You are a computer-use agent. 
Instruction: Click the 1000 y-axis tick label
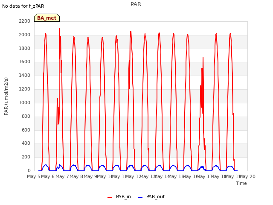pyautogui.click(x=25, y=102)
